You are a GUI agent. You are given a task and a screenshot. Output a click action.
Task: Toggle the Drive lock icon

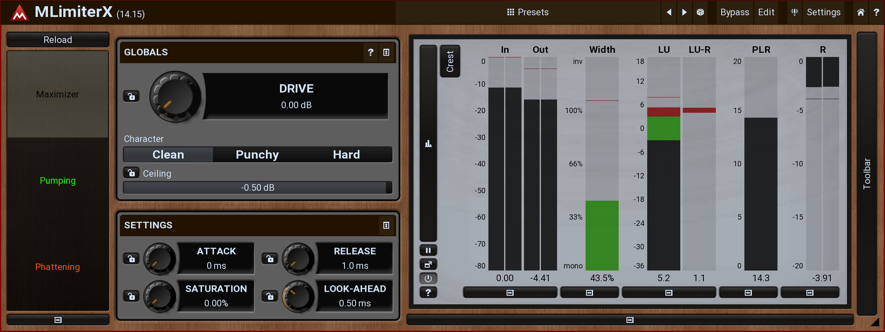(x=131, y=97)
